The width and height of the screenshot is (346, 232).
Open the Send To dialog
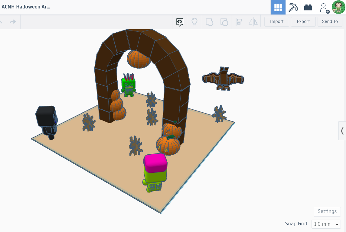tap(330, 21)
